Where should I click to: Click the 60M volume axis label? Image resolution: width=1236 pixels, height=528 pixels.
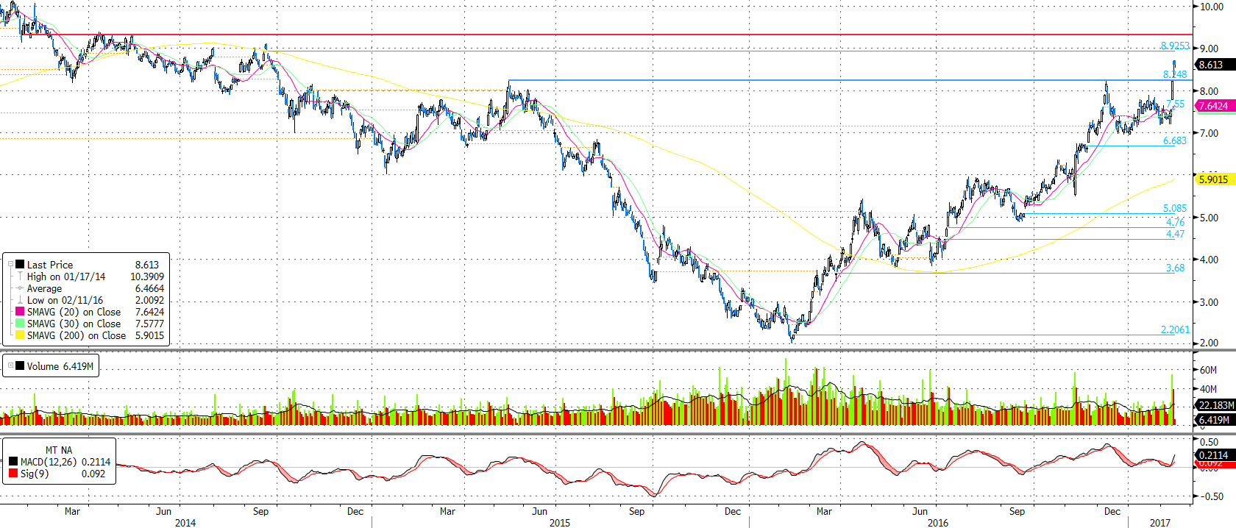[x=1208, y=370]
